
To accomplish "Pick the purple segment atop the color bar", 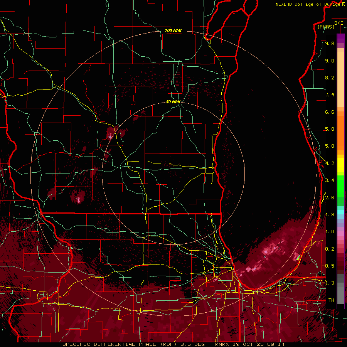I will 340,39.
